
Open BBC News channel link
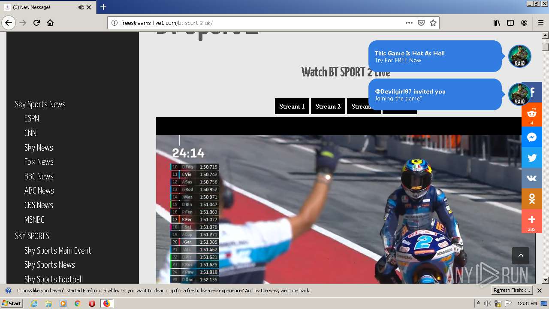pos(39,176)
